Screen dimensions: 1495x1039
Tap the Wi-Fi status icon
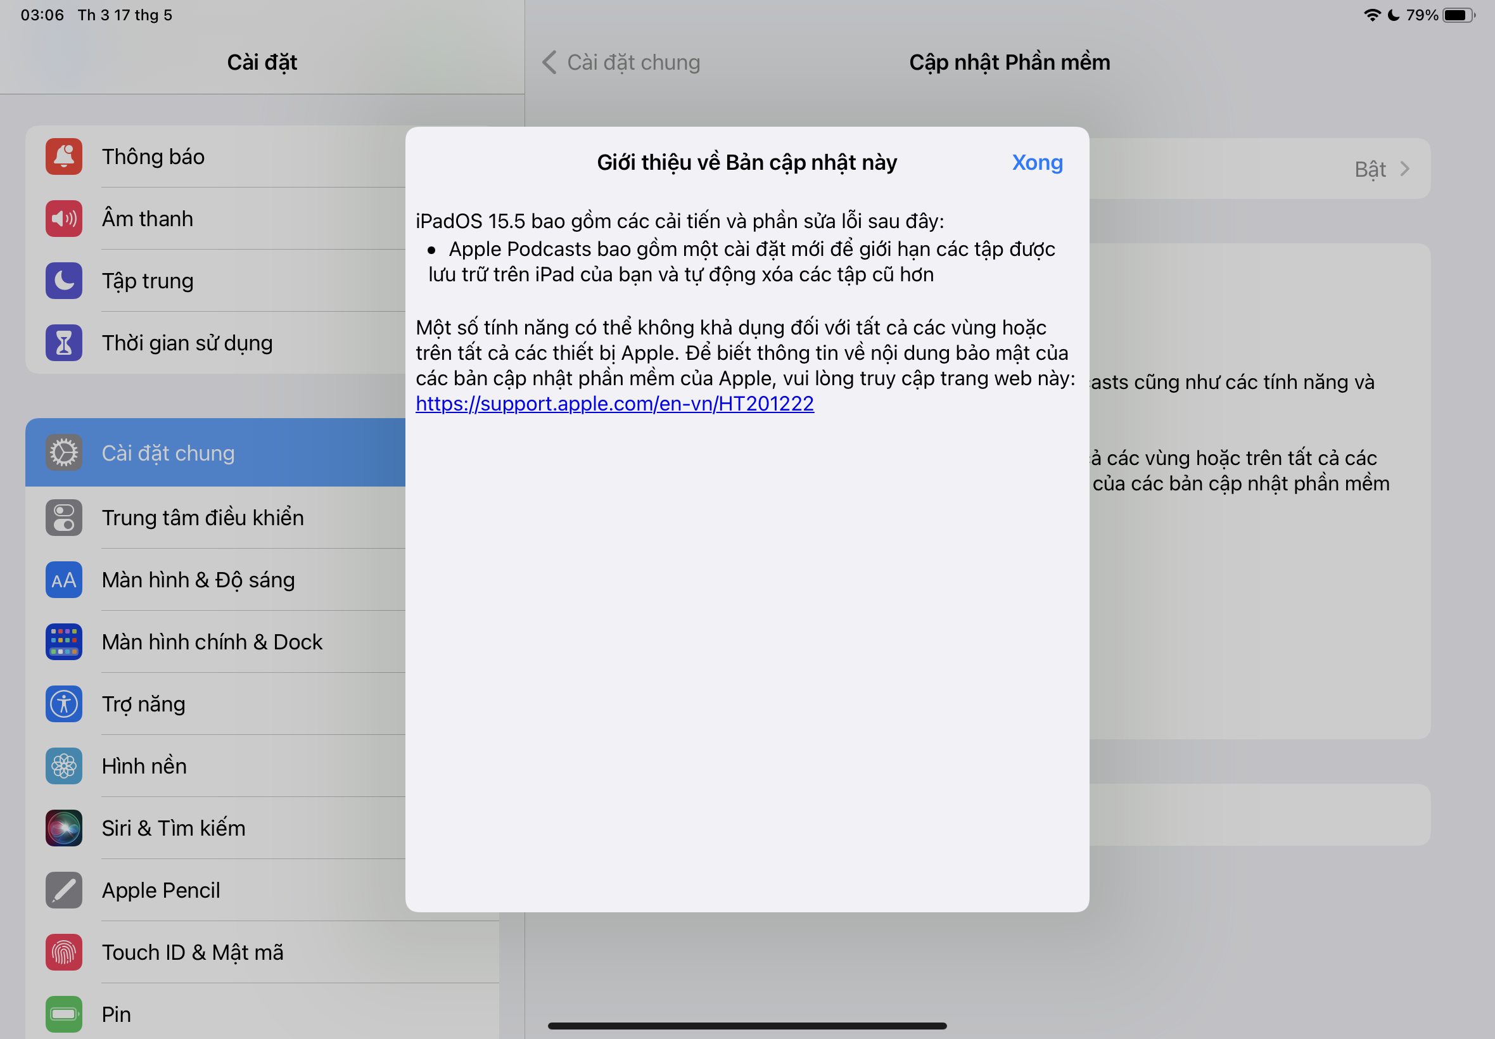1372,15
